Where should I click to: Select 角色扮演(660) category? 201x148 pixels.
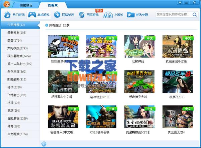pyautogui.click(x=20, y=72)
